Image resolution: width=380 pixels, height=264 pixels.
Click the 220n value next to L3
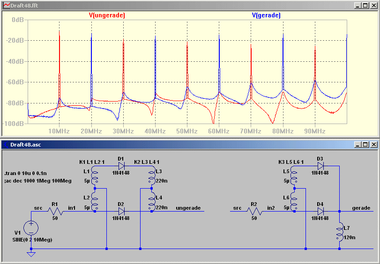click(161, 181)
